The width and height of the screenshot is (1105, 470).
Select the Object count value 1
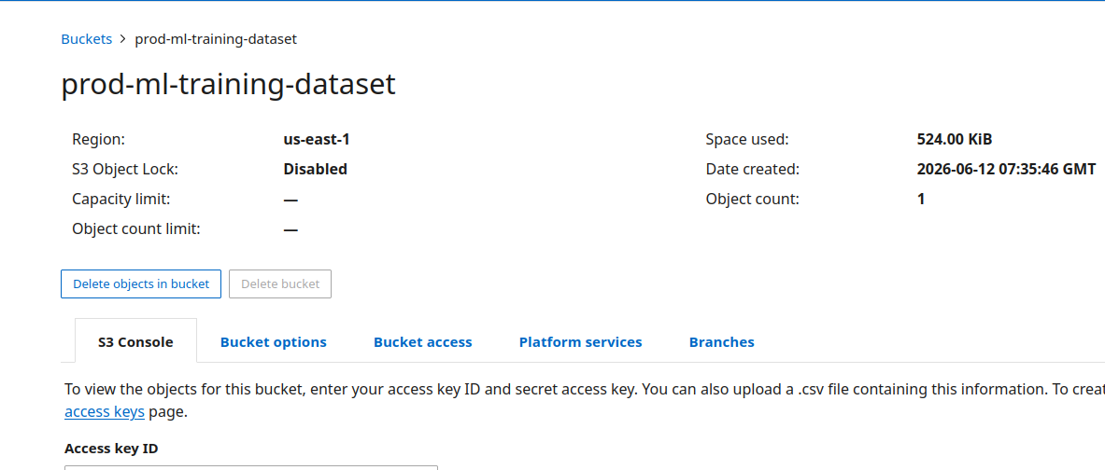click(x=921, y=200)
